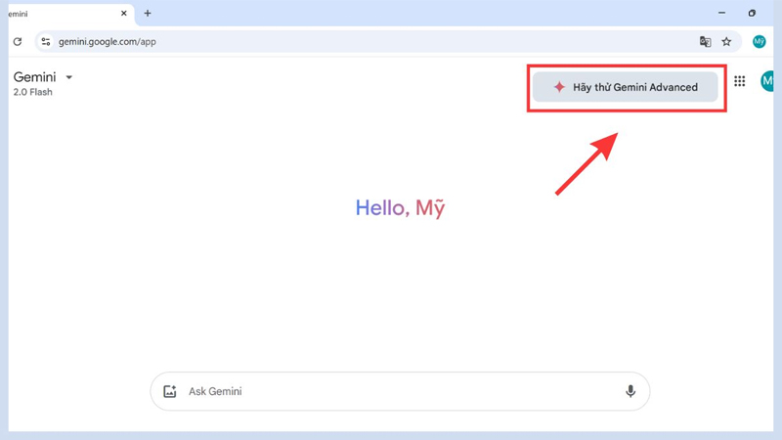Screen dimensions: 782x440
Task: Bookmark this page with the star icon
Action: (726, 41)
